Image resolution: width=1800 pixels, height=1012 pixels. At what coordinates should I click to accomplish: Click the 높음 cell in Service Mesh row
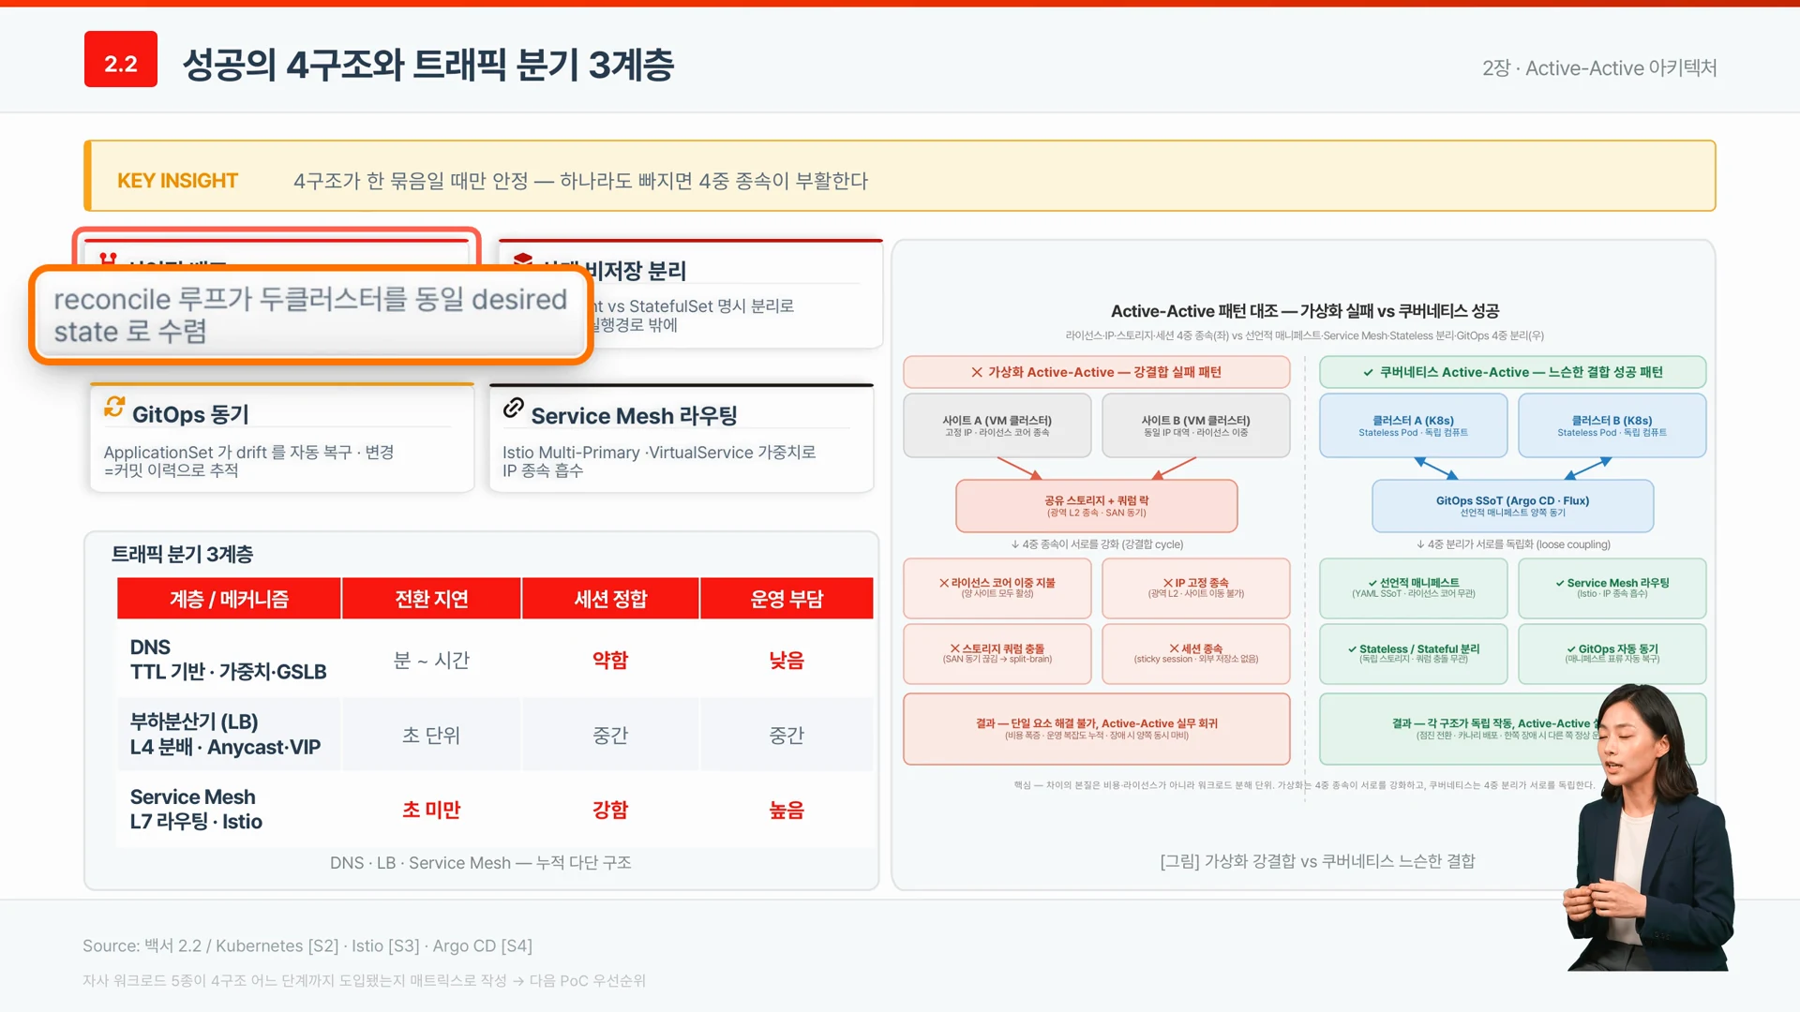[787, 810]
